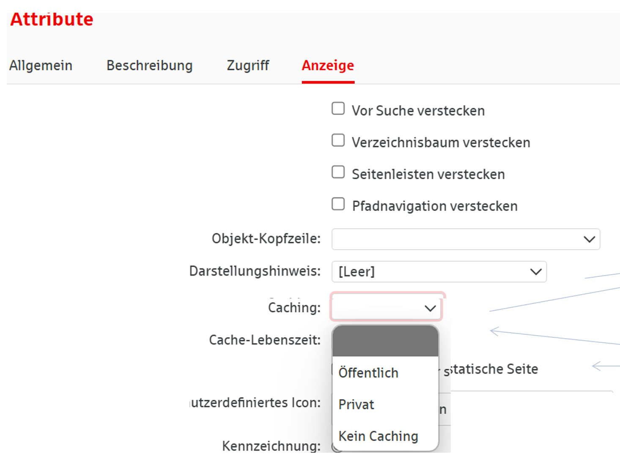Open the Darstellungshinweis dropdown showing [Leer]
This screenshot has width=620, height=462.
coord(439,271)
